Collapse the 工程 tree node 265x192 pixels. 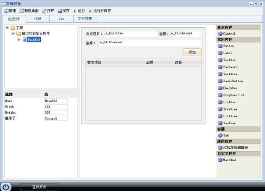click(7, 27)
